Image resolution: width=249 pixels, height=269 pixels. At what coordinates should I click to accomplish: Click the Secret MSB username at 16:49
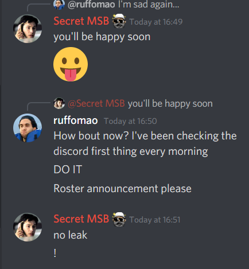point(81,21)
